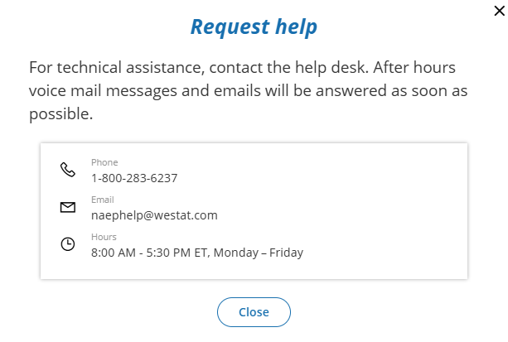Click the clock icon beside Hours
The width and height of the screenshot is (508, 342).
point(68,244)
